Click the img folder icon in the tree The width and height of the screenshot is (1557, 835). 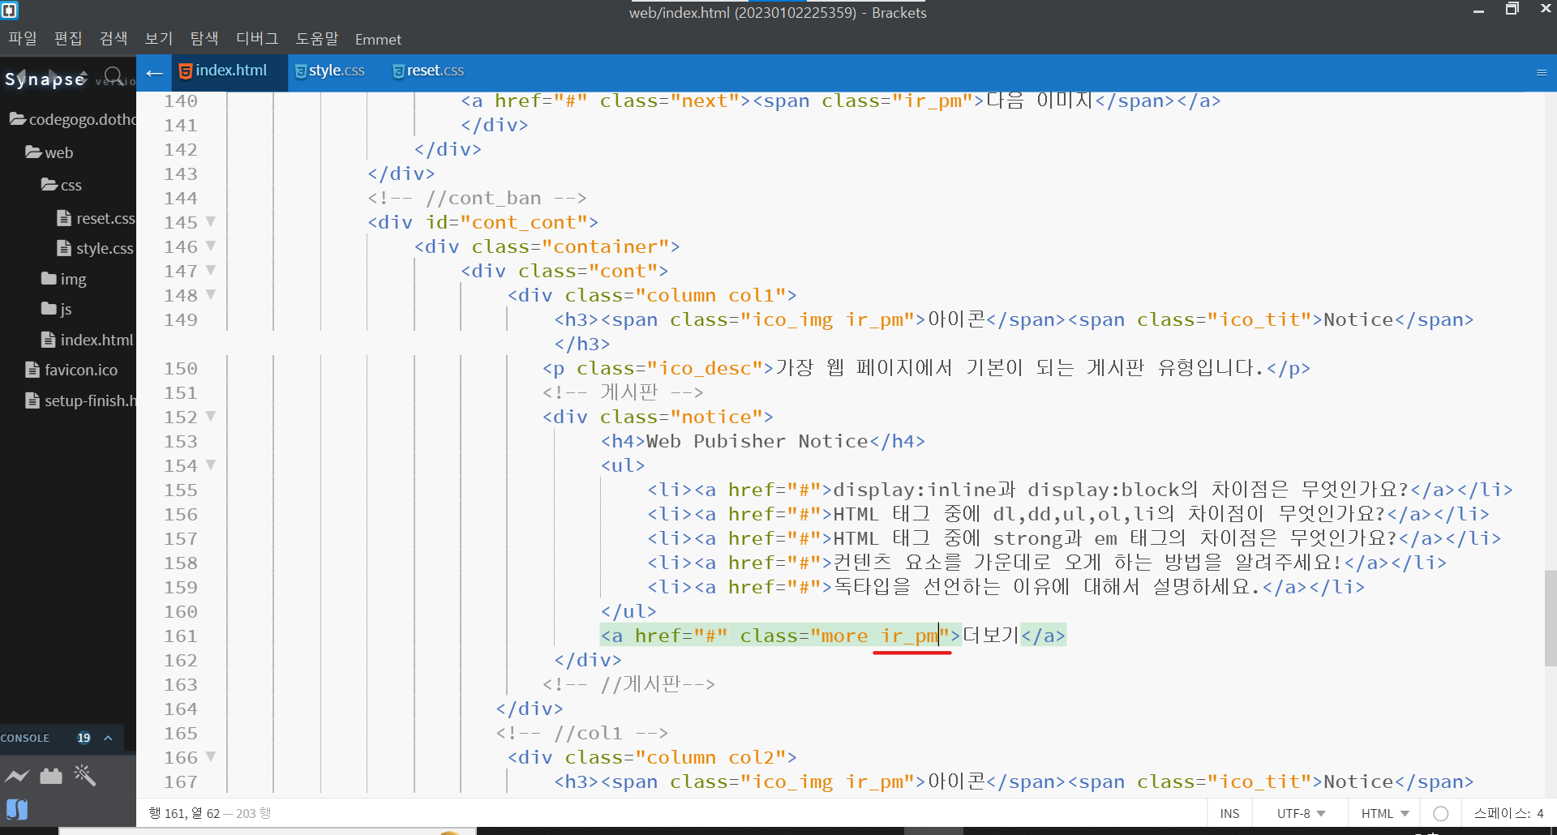49,279
